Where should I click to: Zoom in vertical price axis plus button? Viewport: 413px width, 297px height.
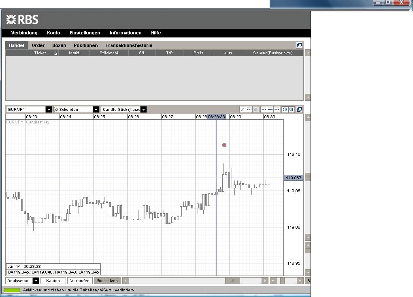coord(308,245)
